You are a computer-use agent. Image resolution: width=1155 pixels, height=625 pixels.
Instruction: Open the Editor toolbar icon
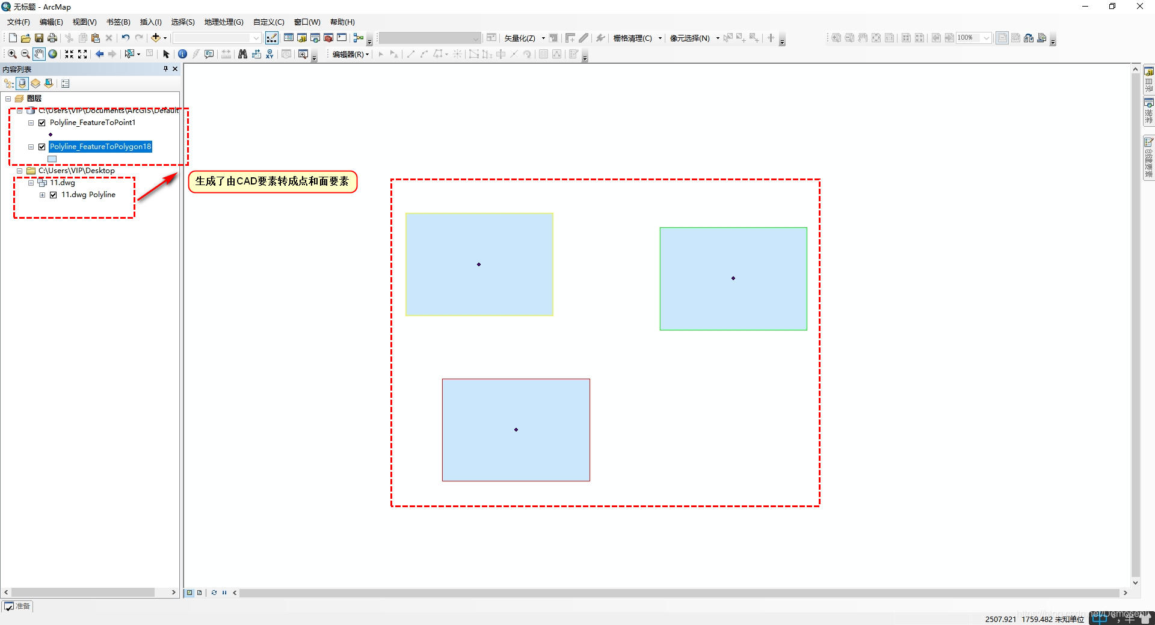(x=272, y=38)
